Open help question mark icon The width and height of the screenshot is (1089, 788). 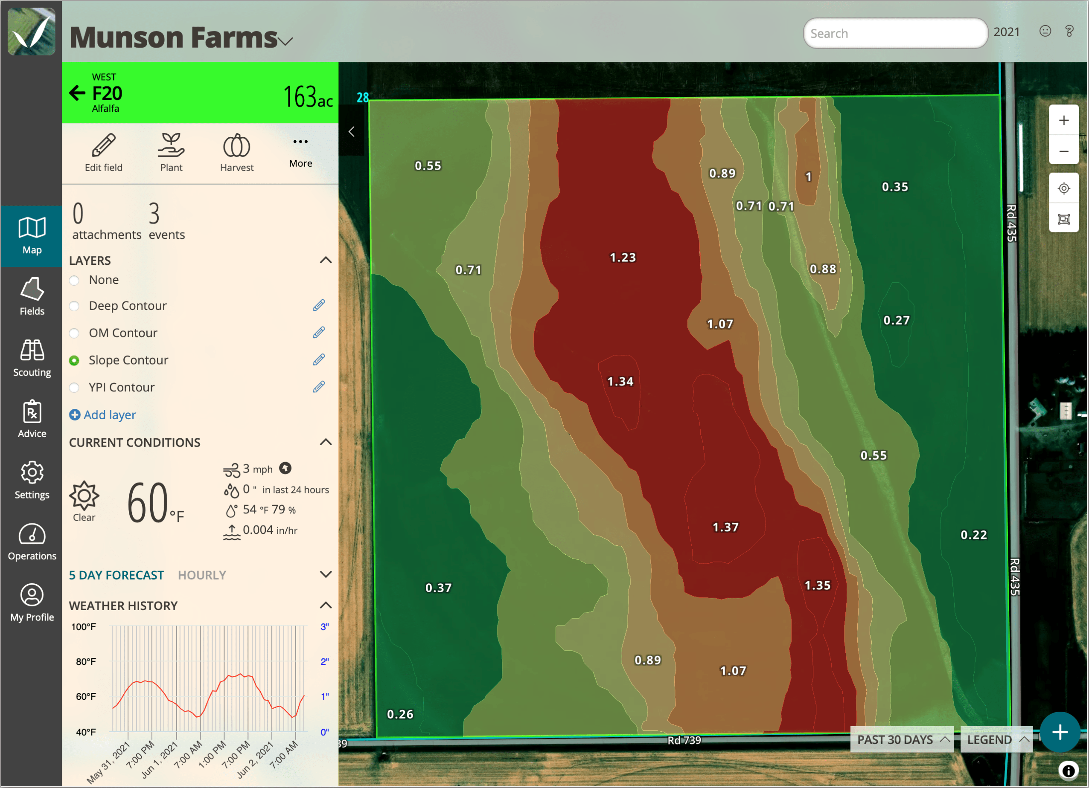tap(1069, 31)
